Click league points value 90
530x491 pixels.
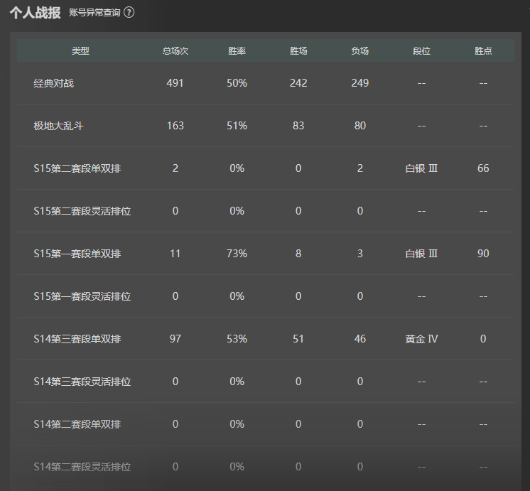click(483, 254)
